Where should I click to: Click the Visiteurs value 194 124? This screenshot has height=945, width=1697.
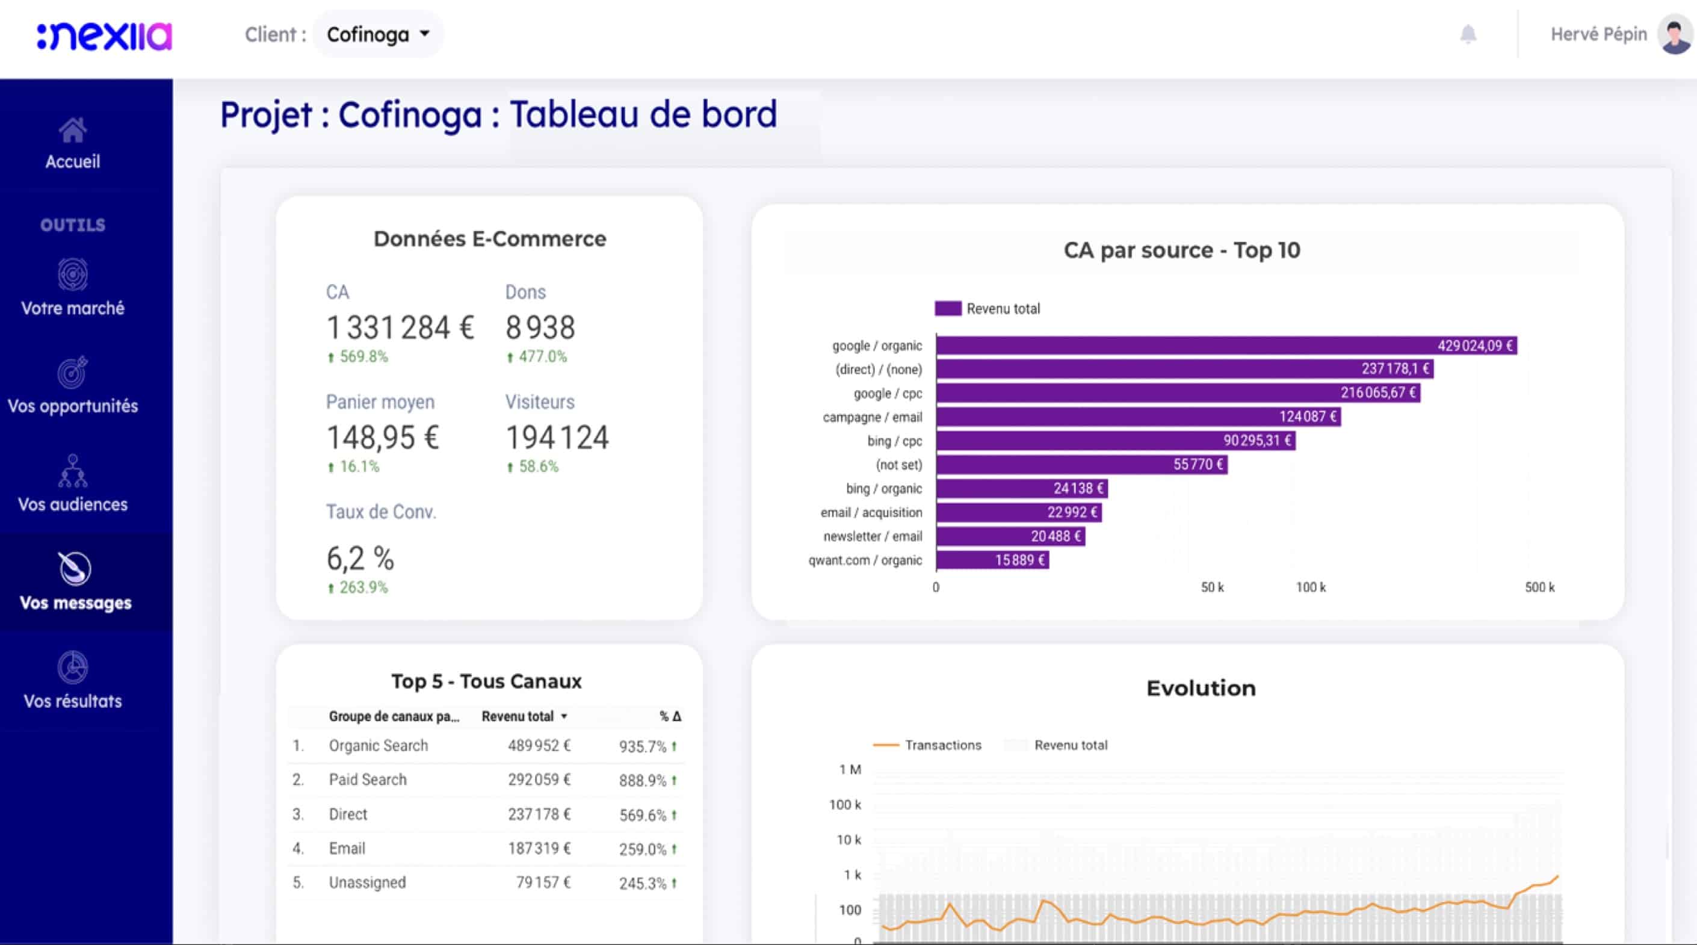[557, 438]
